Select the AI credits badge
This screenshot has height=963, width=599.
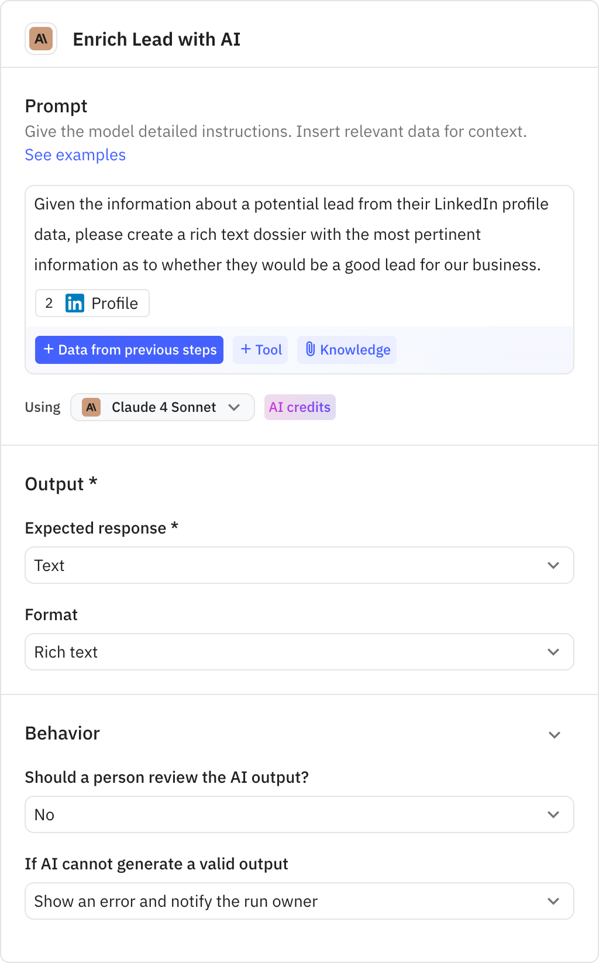pyautogui.click(x=299, y=407)
